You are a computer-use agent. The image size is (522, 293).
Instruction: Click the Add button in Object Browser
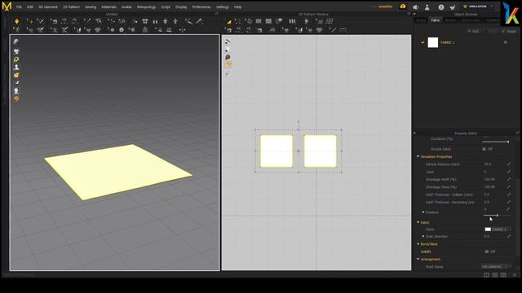coord(473,31)
